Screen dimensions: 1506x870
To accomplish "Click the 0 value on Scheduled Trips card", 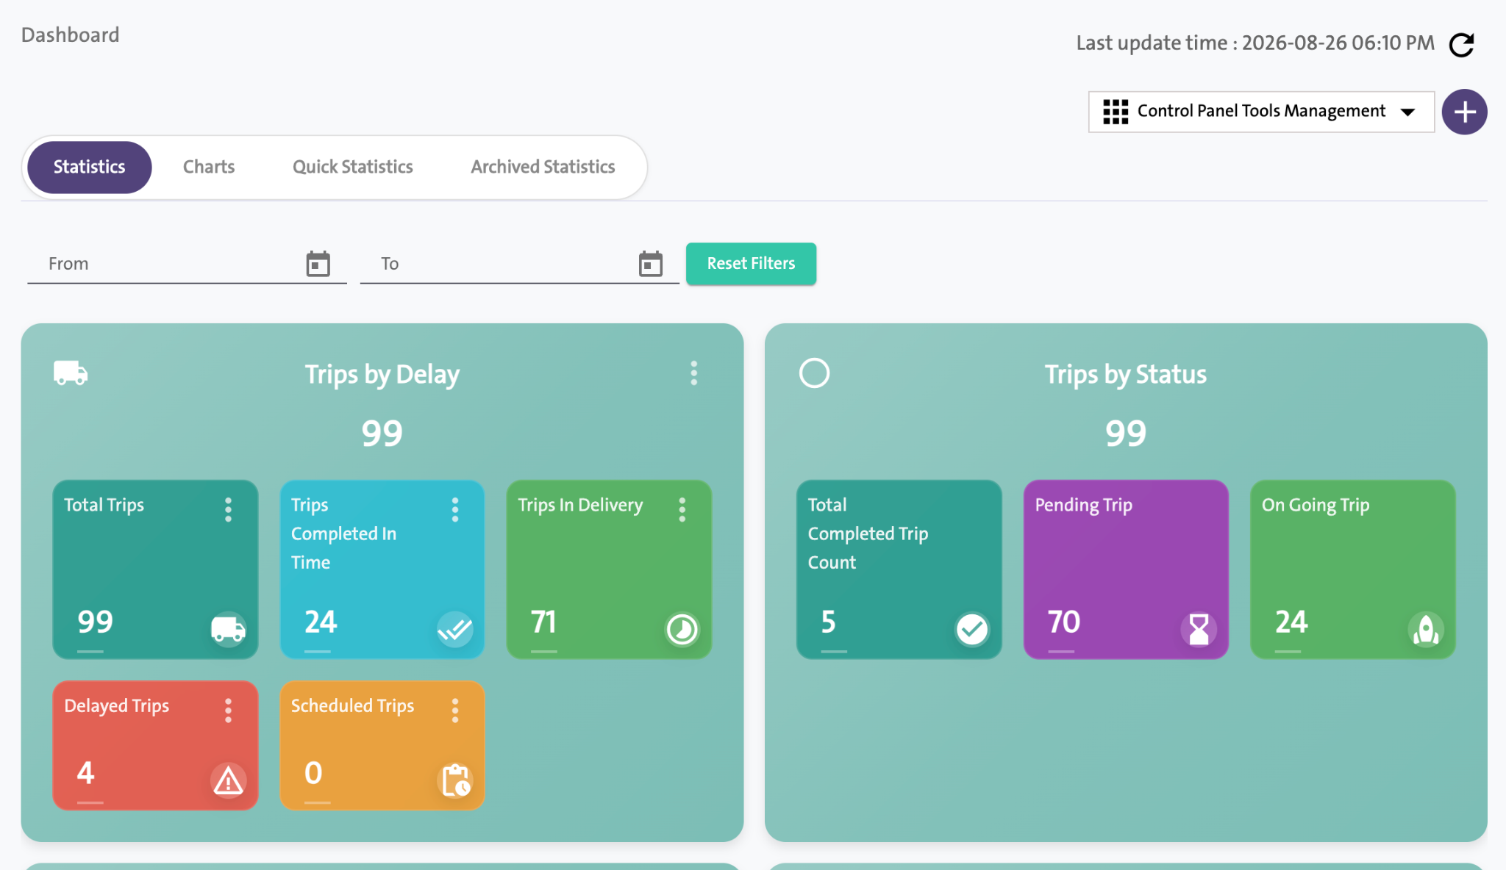I will (x=313, y=773).
